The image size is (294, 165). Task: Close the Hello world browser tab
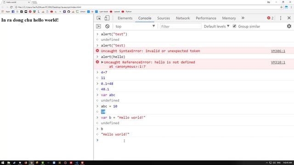(29, 2)
